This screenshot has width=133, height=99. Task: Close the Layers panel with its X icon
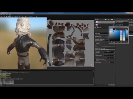[114, 18]
